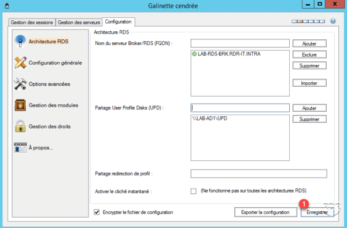Toggle Encrypter le fichier de configuration checkbox
Screen dimensions: 347x228
coord(97,212)
